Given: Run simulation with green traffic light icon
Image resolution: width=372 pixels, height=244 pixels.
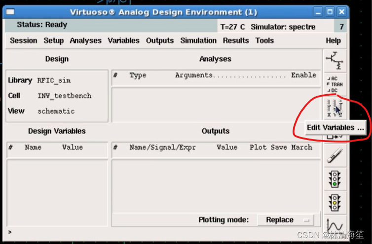Looking at the screenshot, I should [335, 179].
